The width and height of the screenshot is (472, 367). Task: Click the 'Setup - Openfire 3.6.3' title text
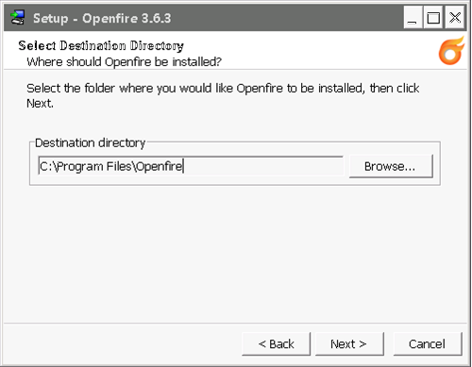102,18
